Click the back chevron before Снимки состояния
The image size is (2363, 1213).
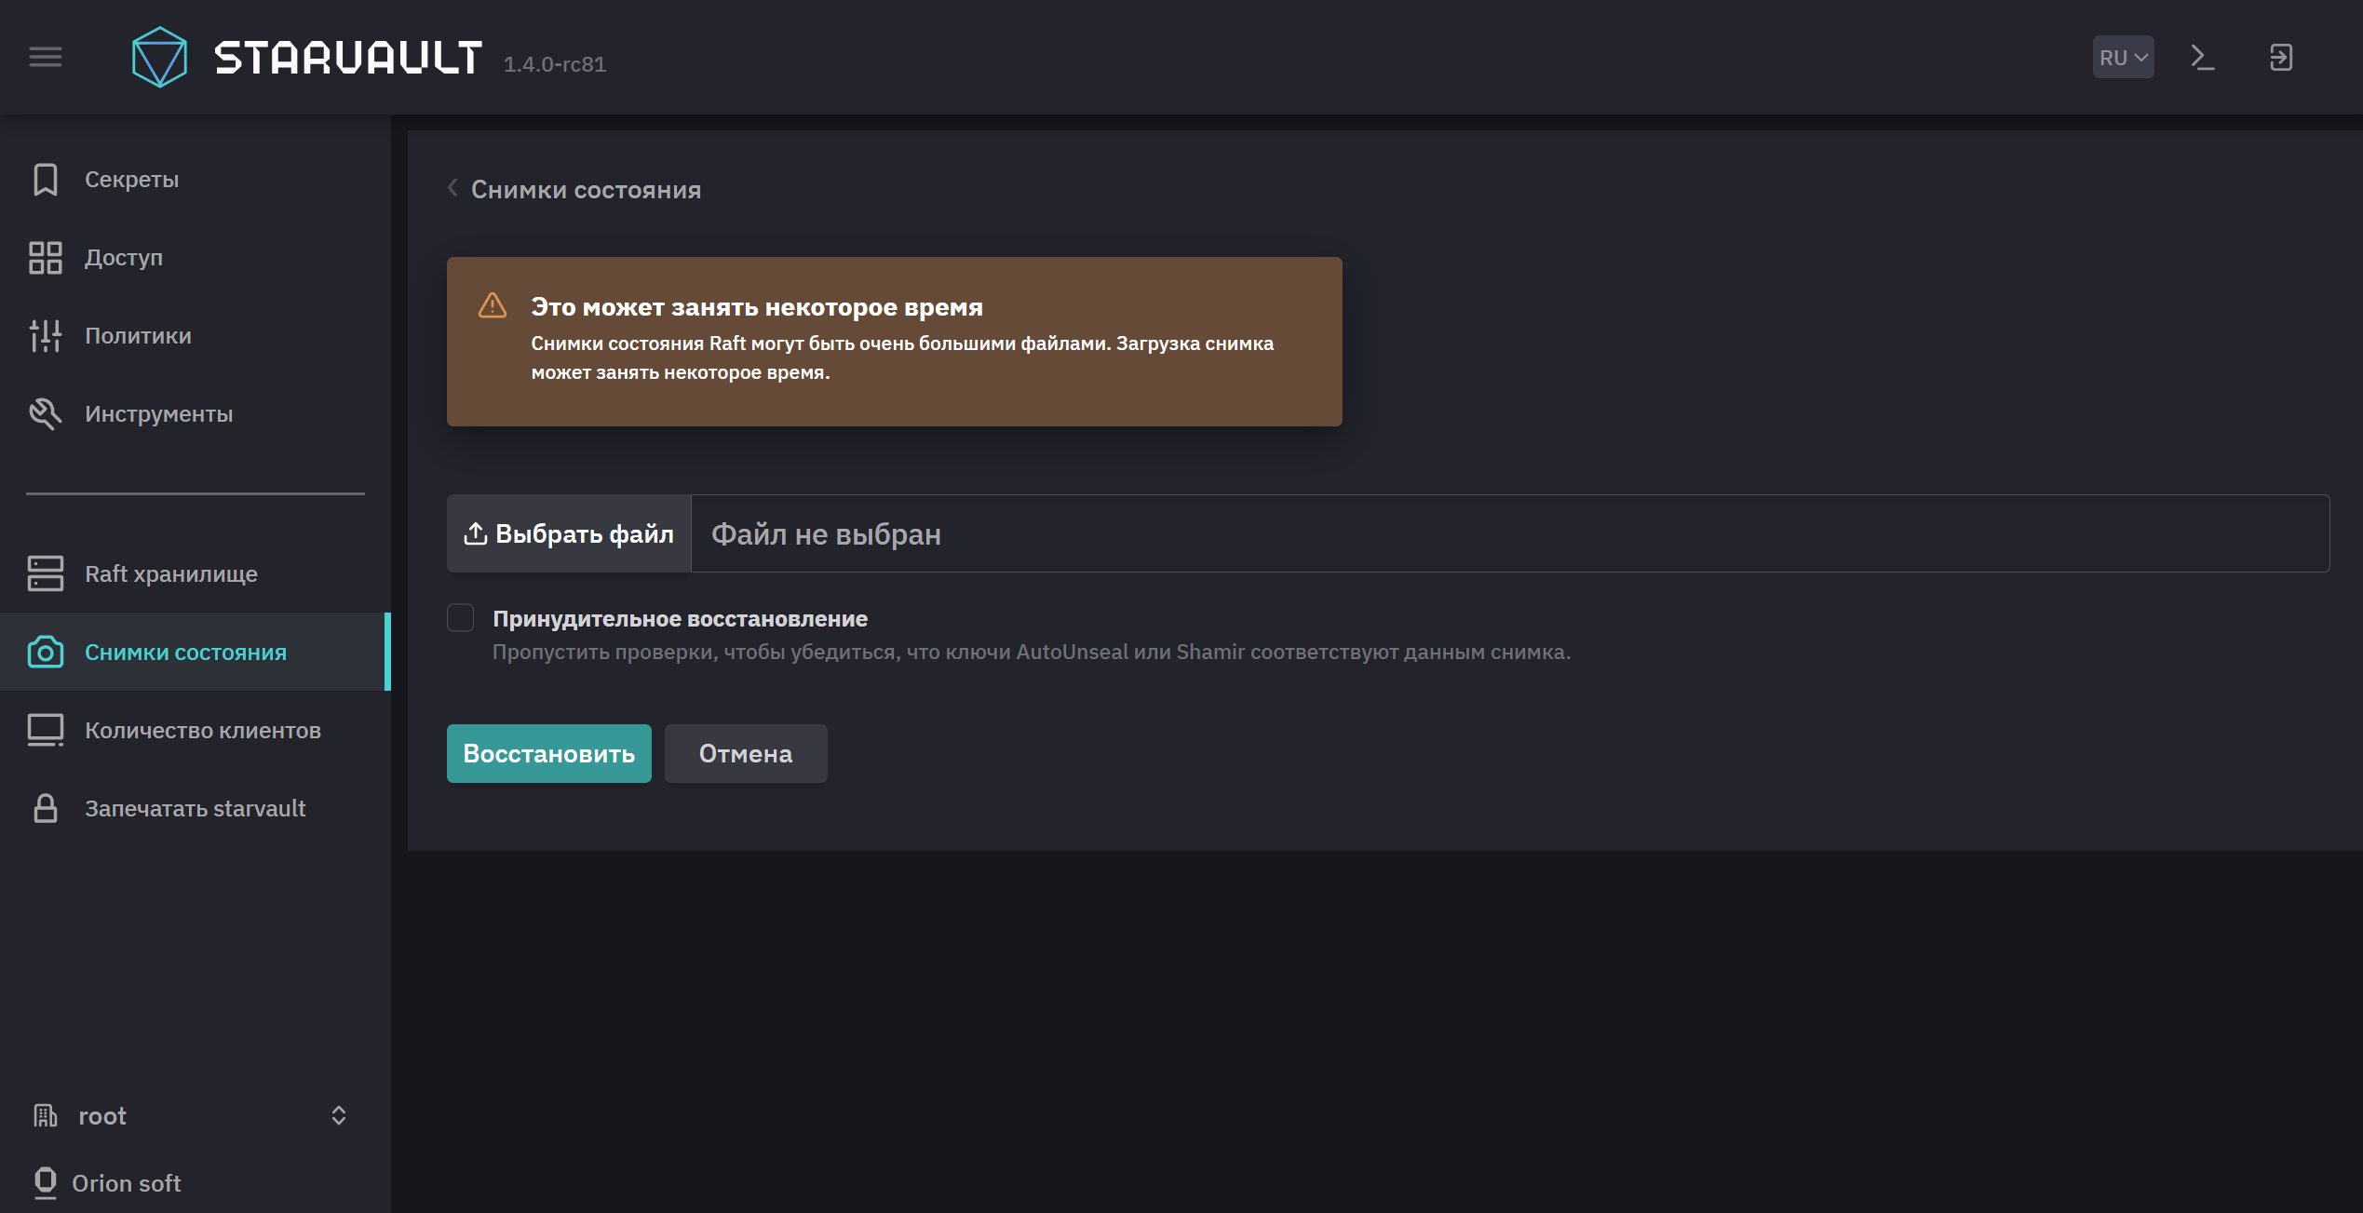point(453,189)
